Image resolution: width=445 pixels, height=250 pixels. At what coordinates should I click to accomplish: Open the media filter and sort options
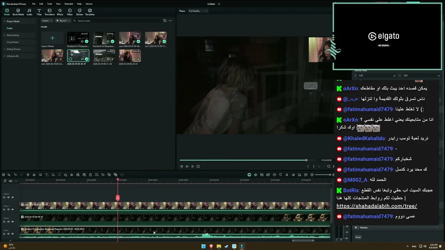pos(165,21)
